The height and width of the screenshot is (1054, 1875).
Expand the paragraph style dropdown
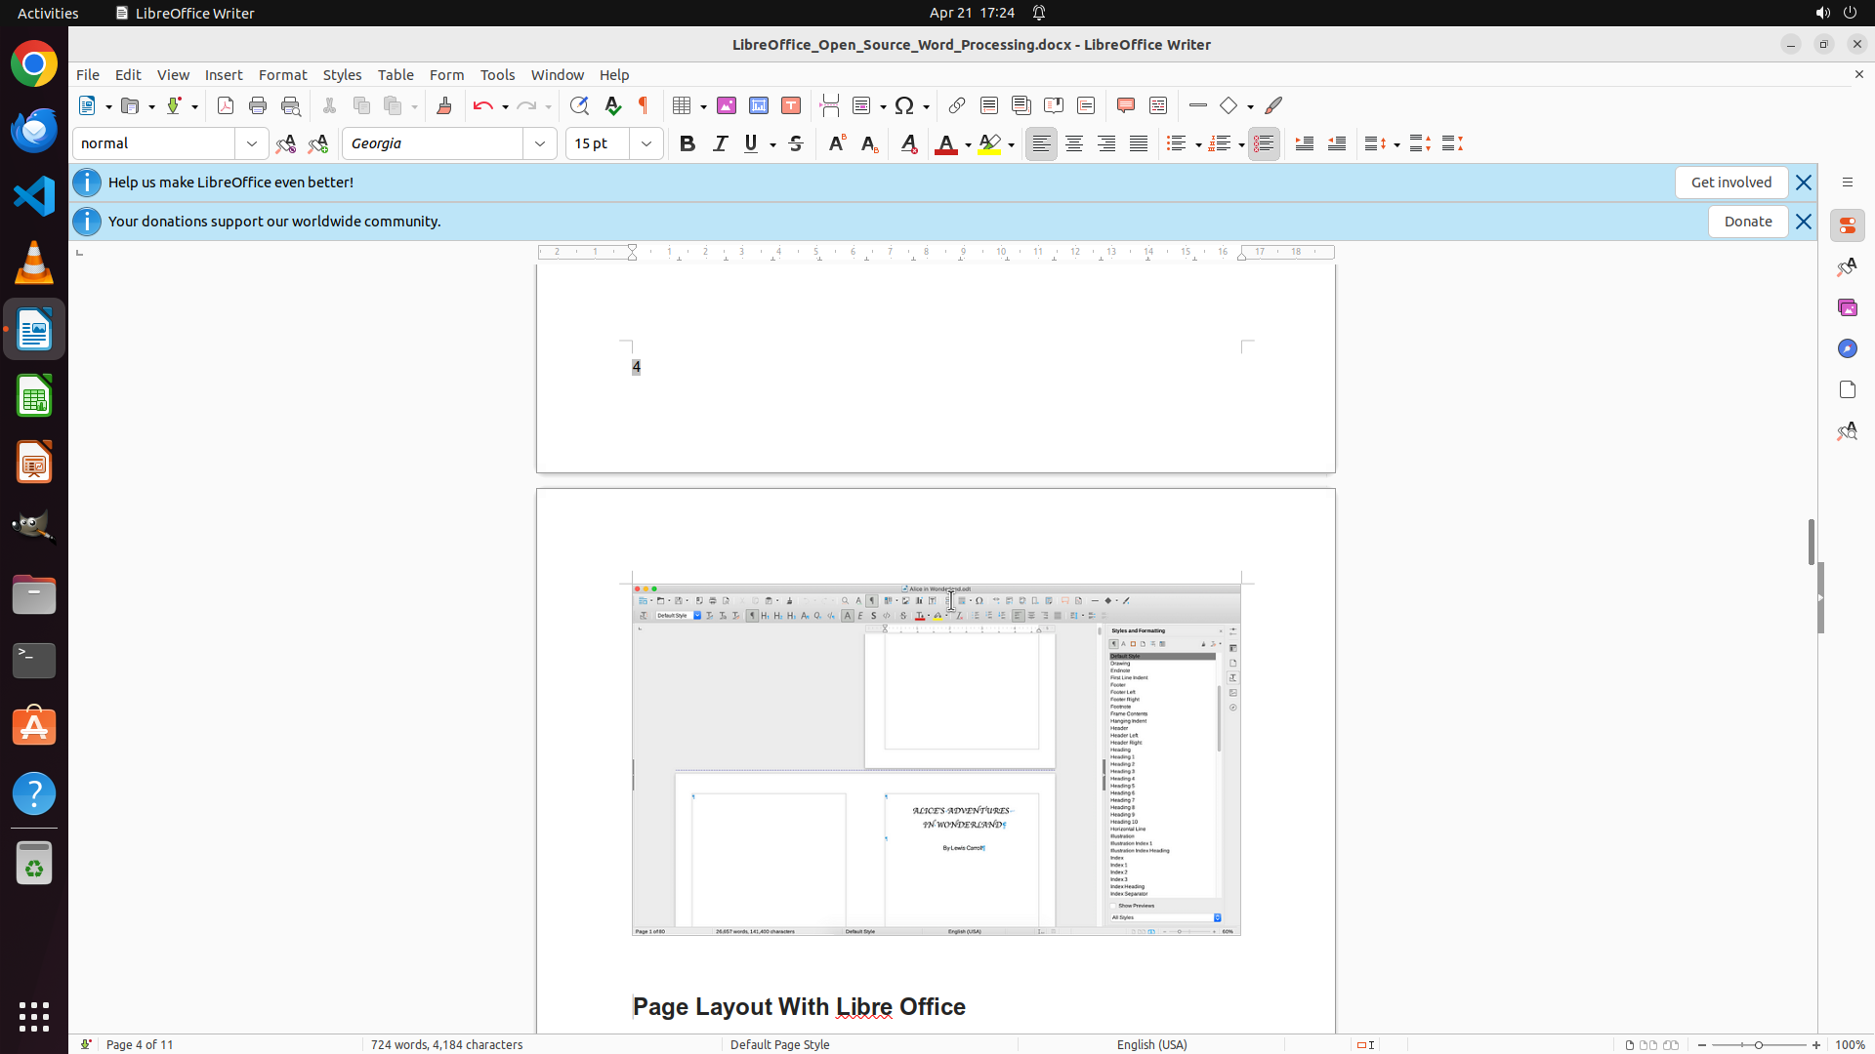click(x=252, y=143)
